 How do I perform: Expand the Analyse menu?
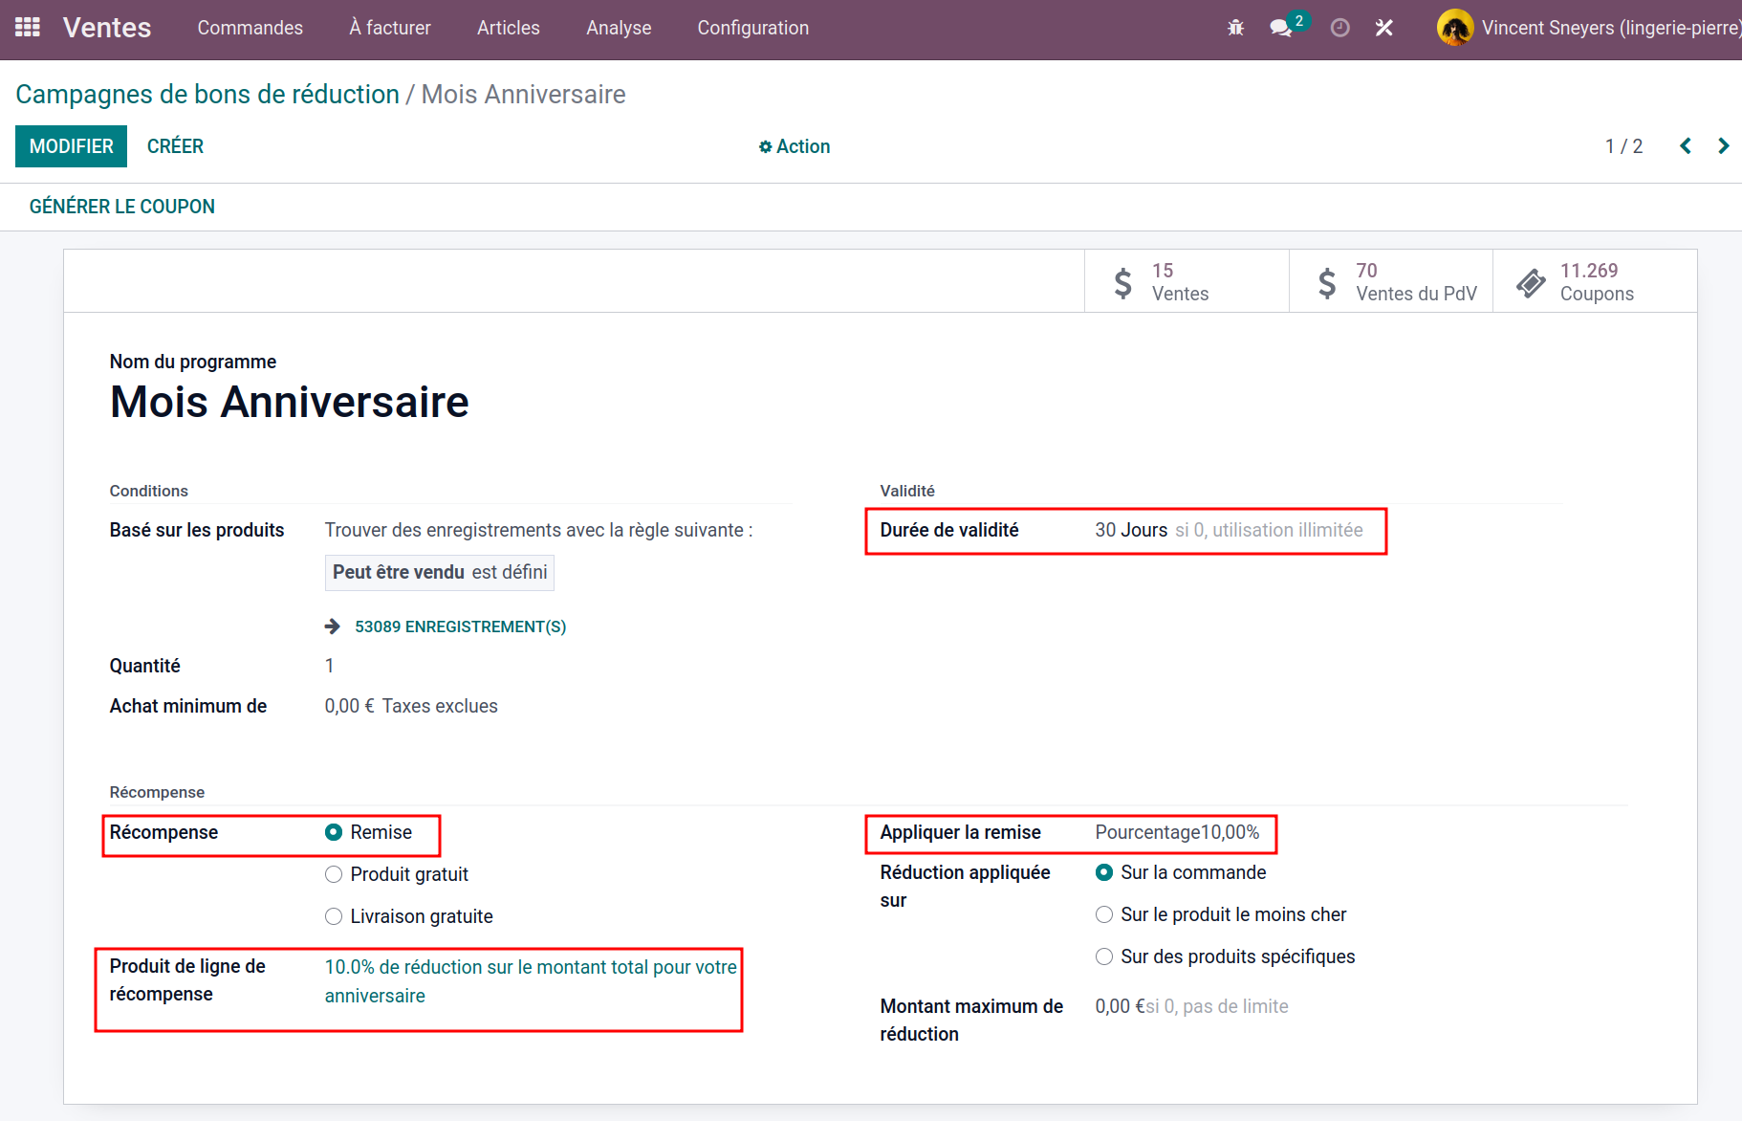(x=619, y=28)
